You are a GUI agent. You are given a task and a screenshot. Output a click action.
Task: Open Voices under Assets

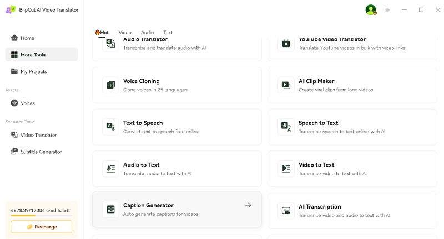pyautogui.click(x=27, y=103)
